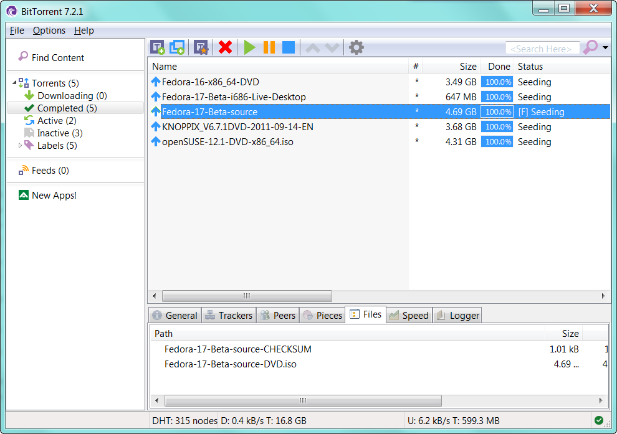Show Completed (5) torrents

[x=67, y=108]
